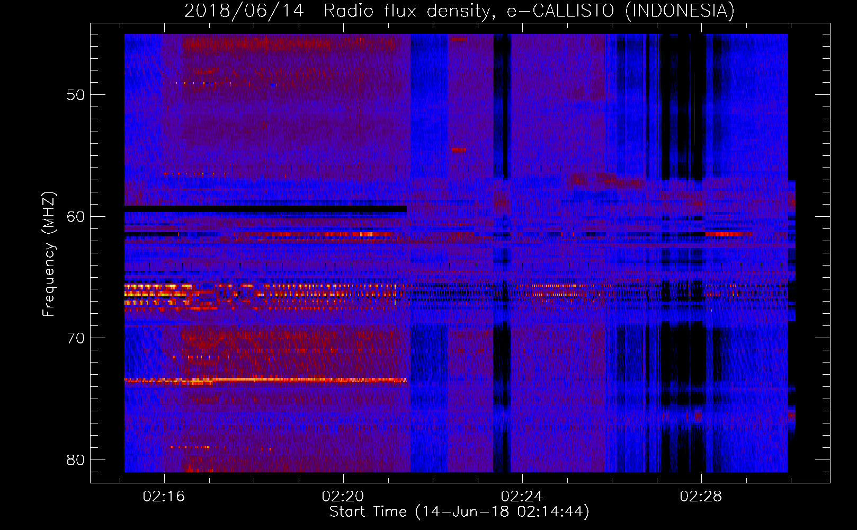Click the time tick label "02:20"
Image resolution: width=857 pixels, height=530 pixels.
[x=343, y=496]
